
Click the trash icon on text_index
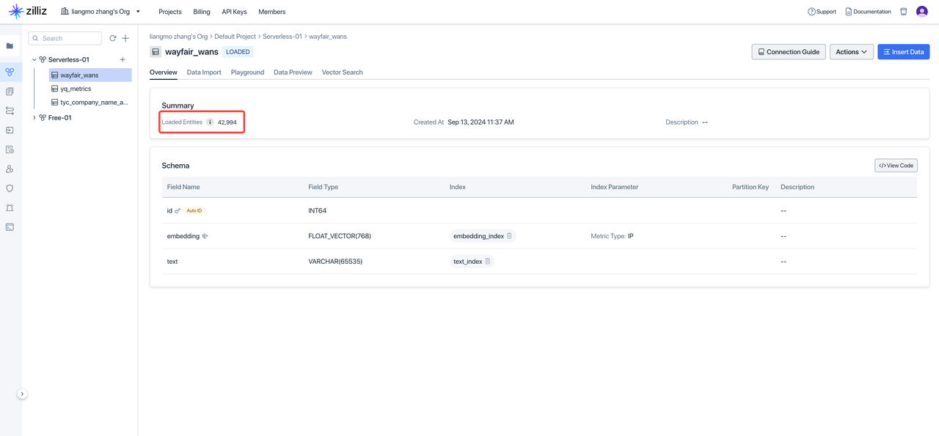(488, 262)
